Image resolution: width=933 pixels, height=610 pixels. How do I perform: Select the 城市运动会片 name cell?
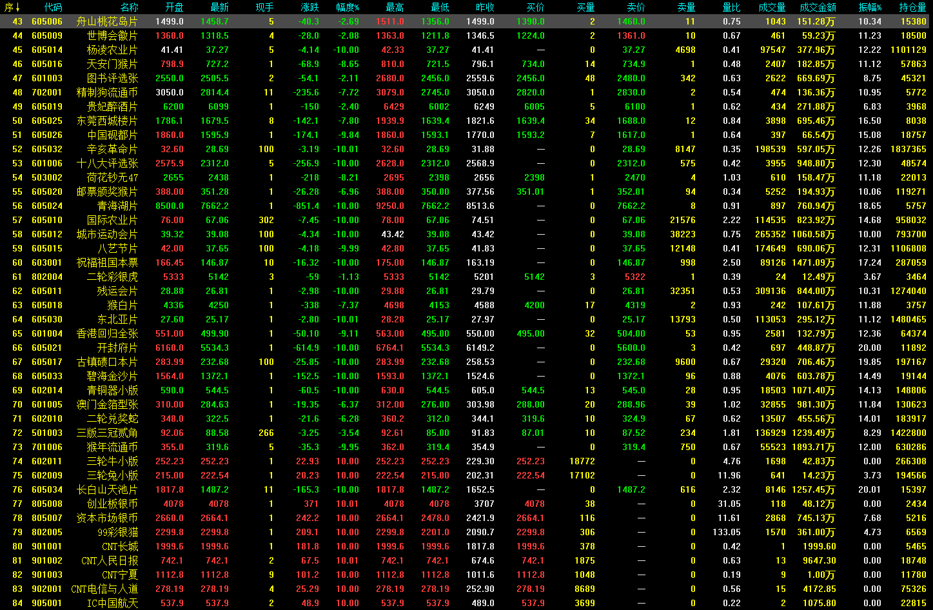[x=106, y=234]
